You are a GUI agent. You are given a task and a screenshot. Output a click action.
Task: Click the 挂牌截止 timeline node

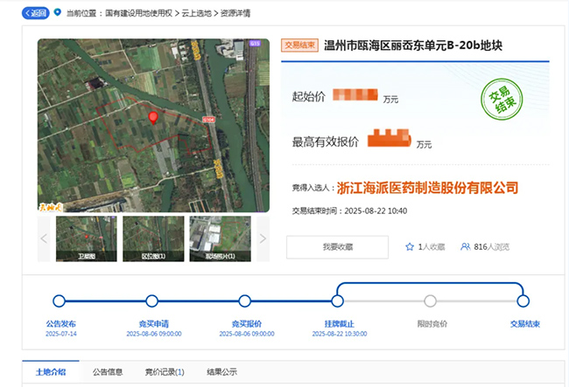pyautogui.click(x=338, y=301)
